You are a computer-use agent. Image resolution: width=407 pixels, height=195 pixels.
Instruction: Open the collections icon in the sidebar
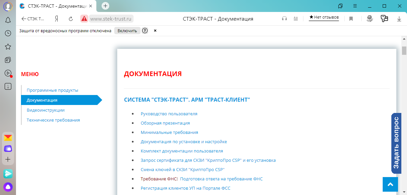click(8, 60)
